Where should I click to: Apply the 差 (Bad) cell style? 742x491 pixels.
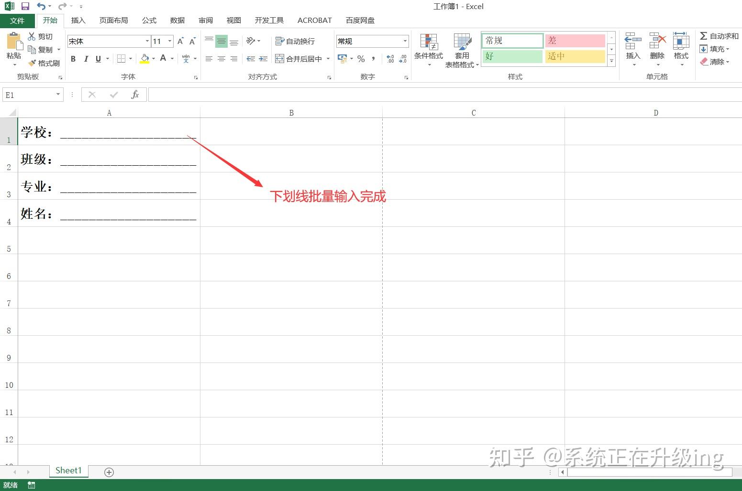point(575,41)
